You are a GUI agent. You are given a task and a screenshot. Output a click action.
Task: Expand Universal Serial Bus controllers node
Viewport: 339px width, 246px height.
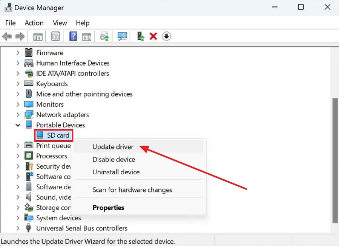[18, 228]
